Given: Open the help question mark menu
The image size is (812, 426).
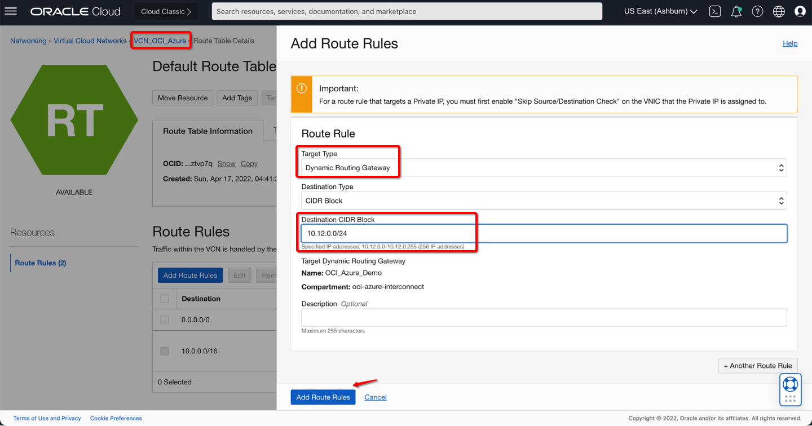Looking at the screenshot, I should pos(757,11).
